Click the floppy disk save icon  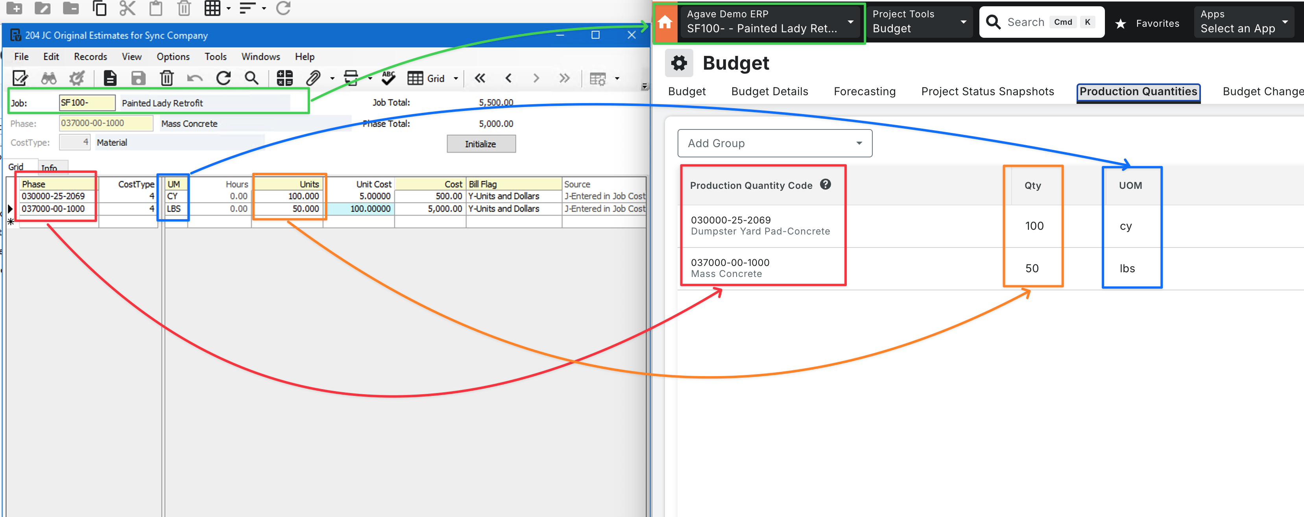138,78
